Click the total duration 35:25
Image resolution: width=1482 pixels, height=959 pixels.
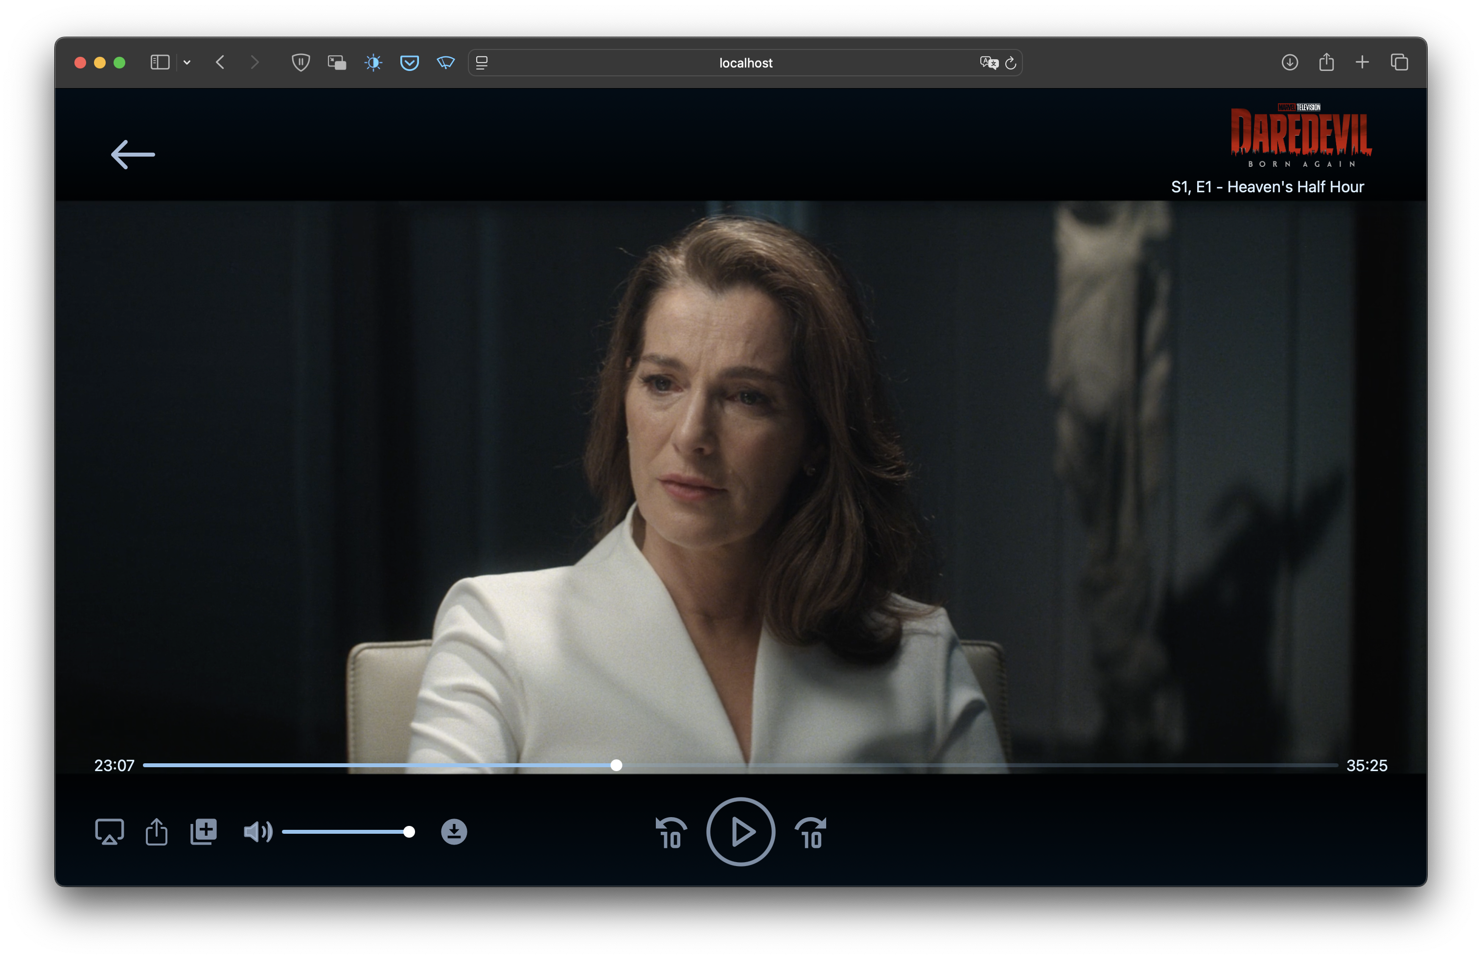click(1367, 765)
